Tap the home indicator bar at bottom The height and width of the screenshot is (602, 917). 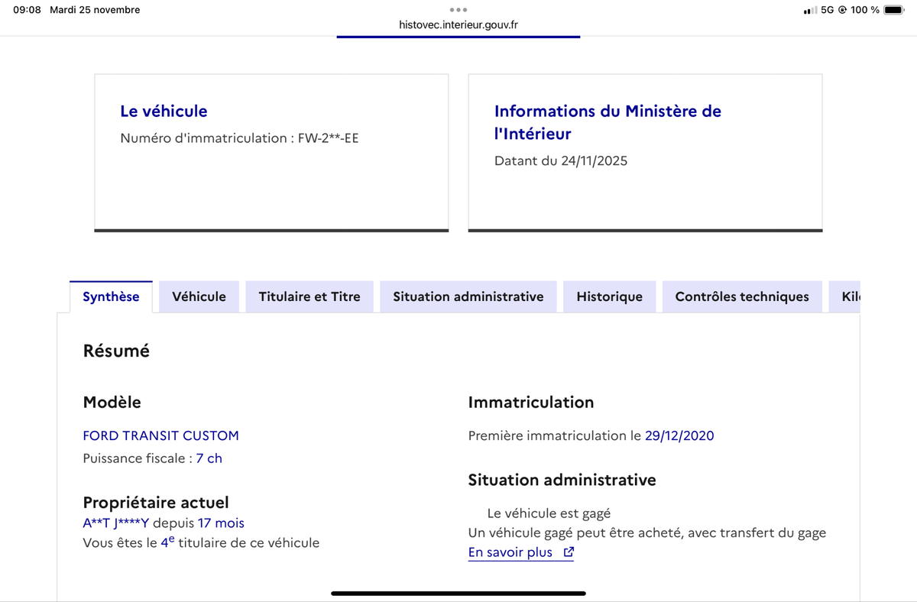tap(458, 593)
